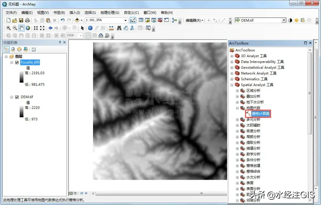Toggle the DEM.tif layer checkbox

(x=17, y=97)
